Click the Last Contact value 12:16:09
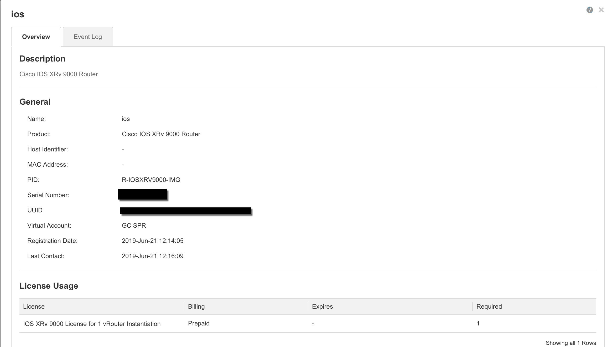The width and height of the screenshot is (612, 347). tap(153, 256)
